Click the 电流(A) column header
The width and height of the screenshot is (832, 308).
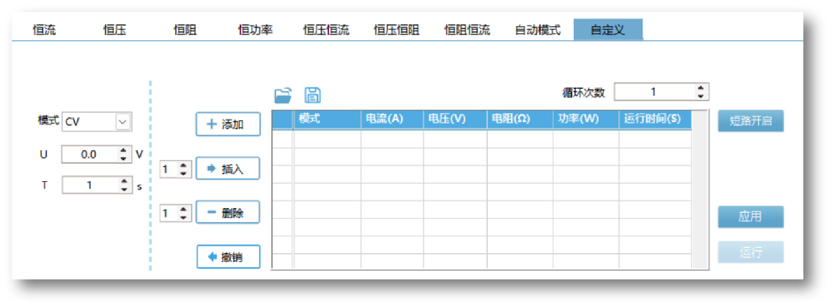pyautogui.click(x=392, y=119)
